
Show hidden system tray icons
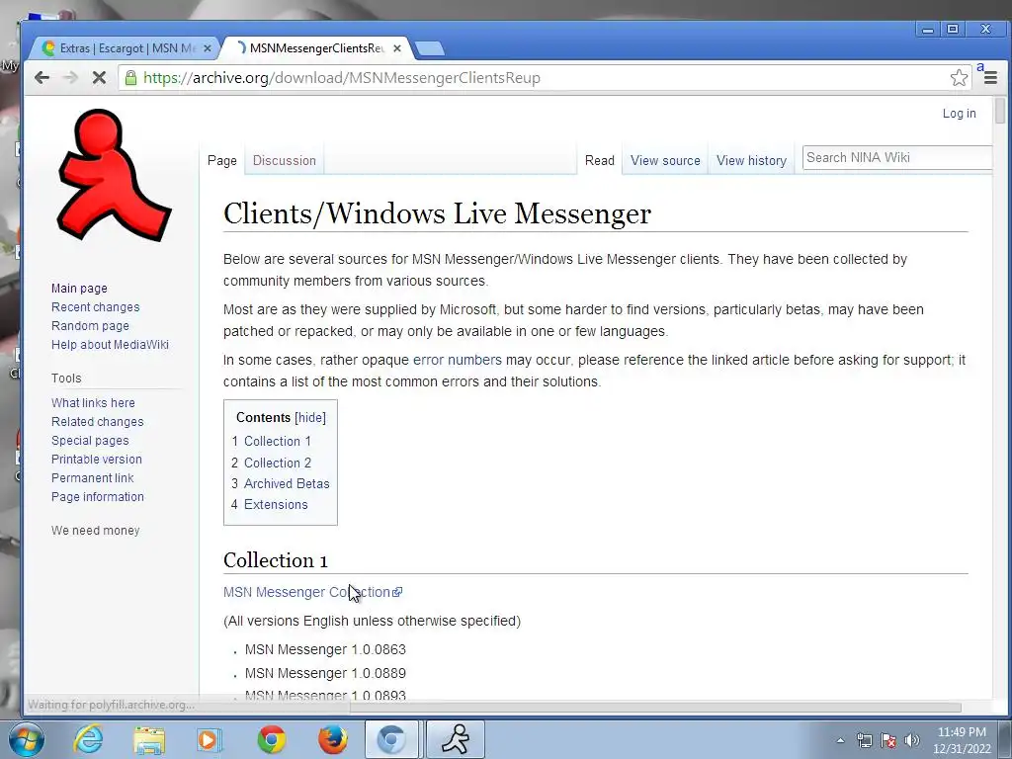pos(840,740)
